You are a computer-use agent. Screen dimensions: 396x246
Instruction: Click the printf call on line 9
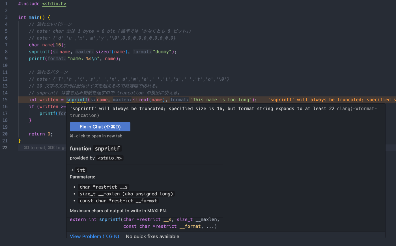click(x=37, y=59)
